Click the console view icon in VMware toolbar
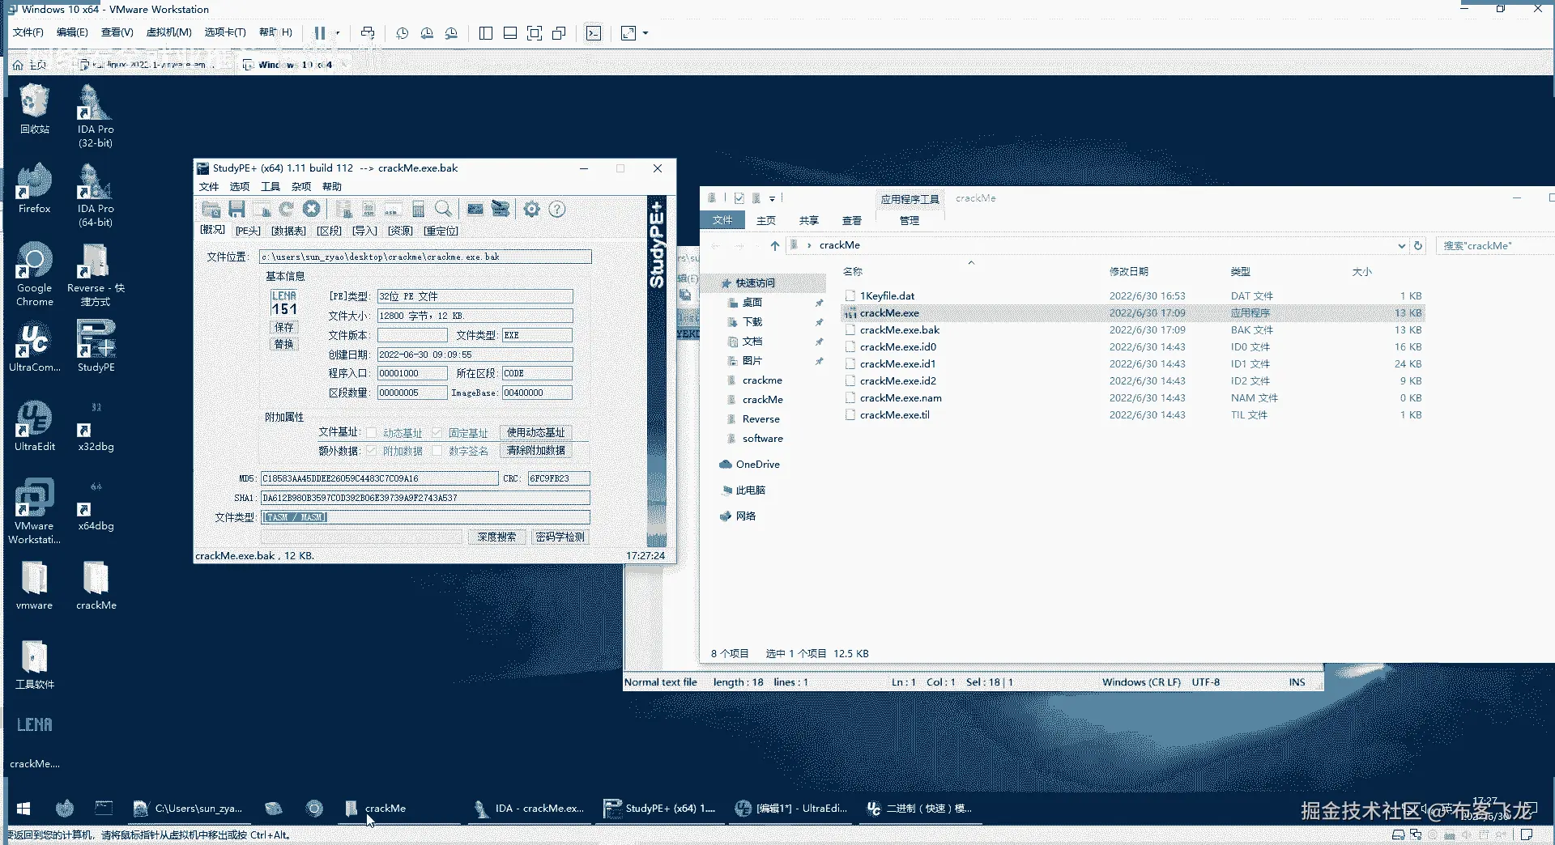This screenshot has width=1555, height=845. point(594,33)
